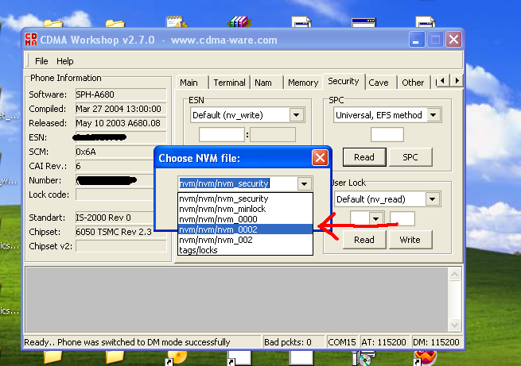Screen dimensions: 521x366
Task: Choose nvm/nvm/nvm_minlock from the list
Action: (x=245, y=209)
